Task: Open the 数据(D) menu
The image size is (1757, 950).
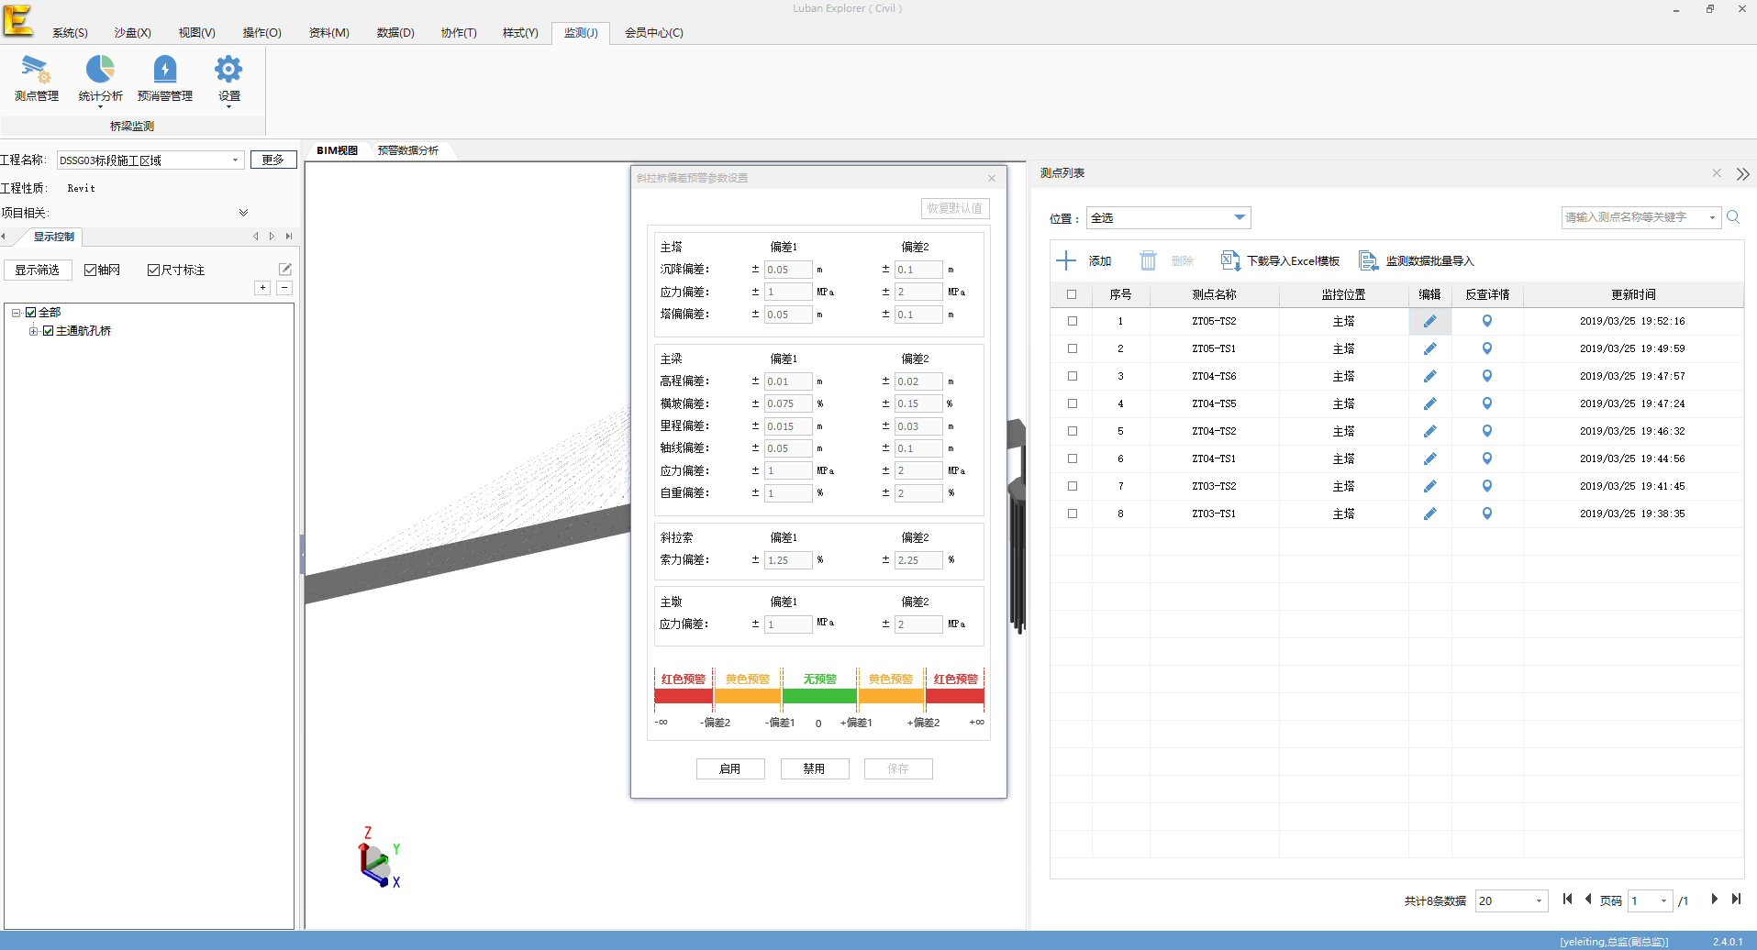Action: click(x=395, y=33)
